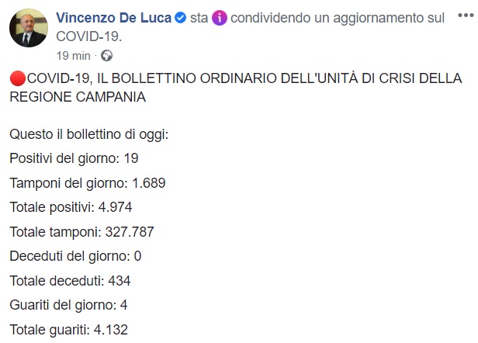Click the 'Deceduti del giorno: 0' line
The image size is (478, 343).
[x=75, y=255]
